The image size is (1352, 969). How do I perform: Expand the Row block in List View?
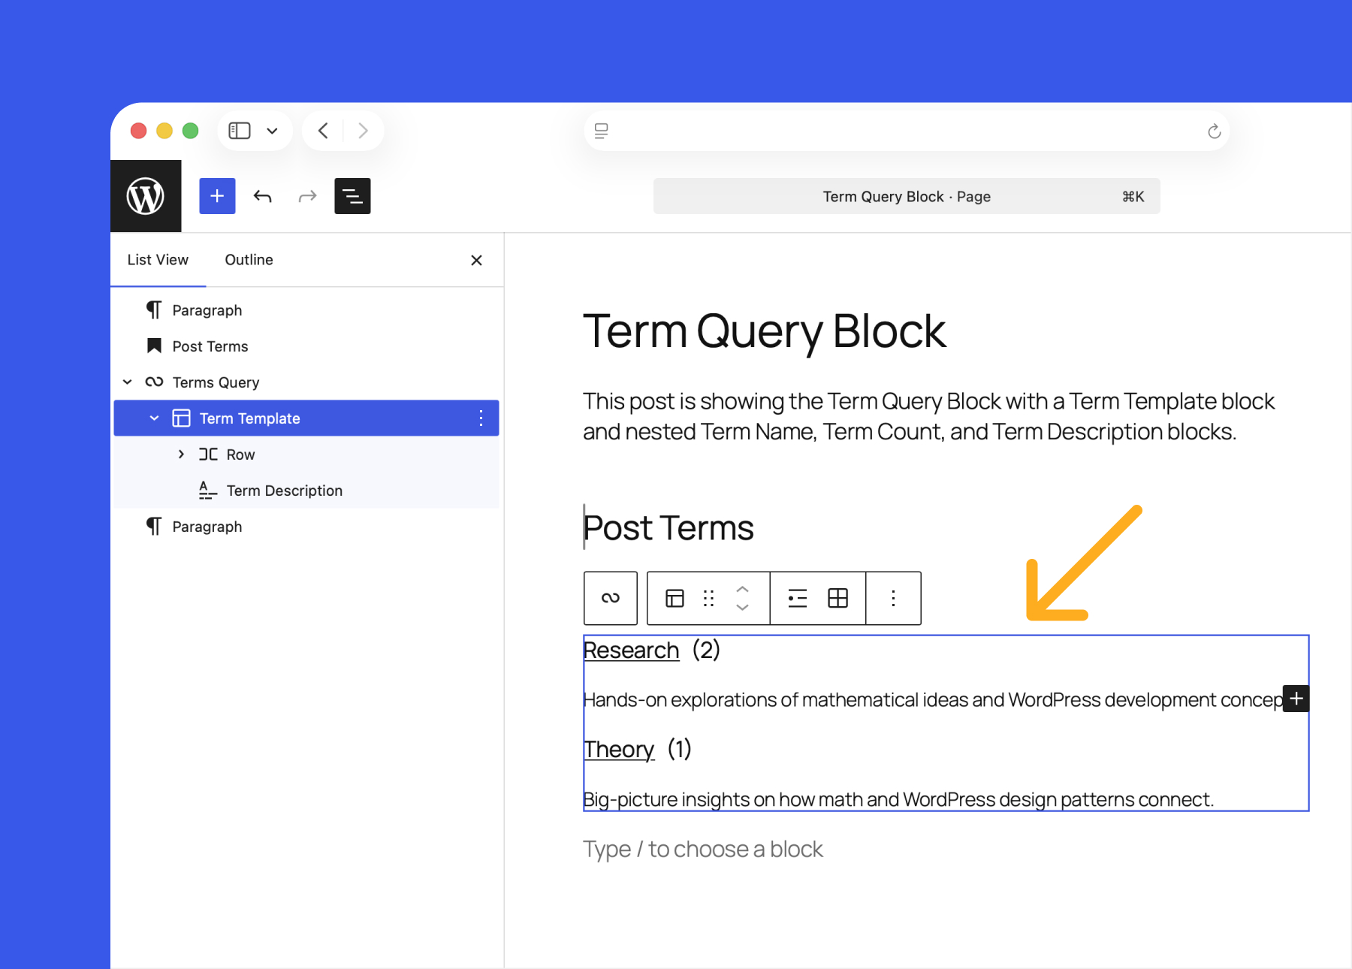180,454
